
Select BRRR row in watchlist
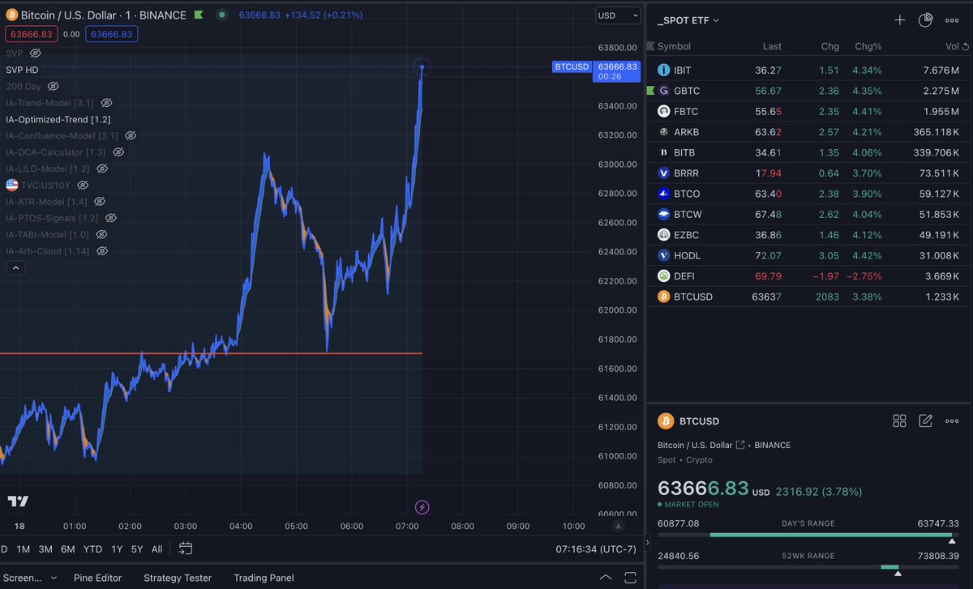coord(808,173)
